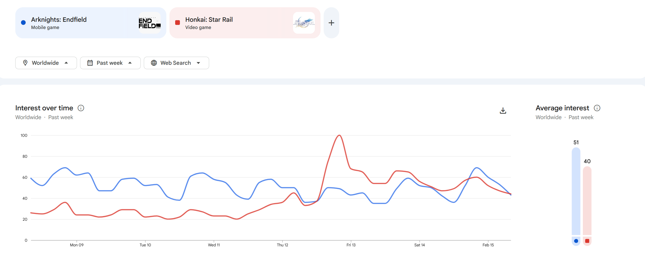This screenshot has width=645, height=266.
Task: Click the "Interest over time" heading
Action: tap(44, 108)
